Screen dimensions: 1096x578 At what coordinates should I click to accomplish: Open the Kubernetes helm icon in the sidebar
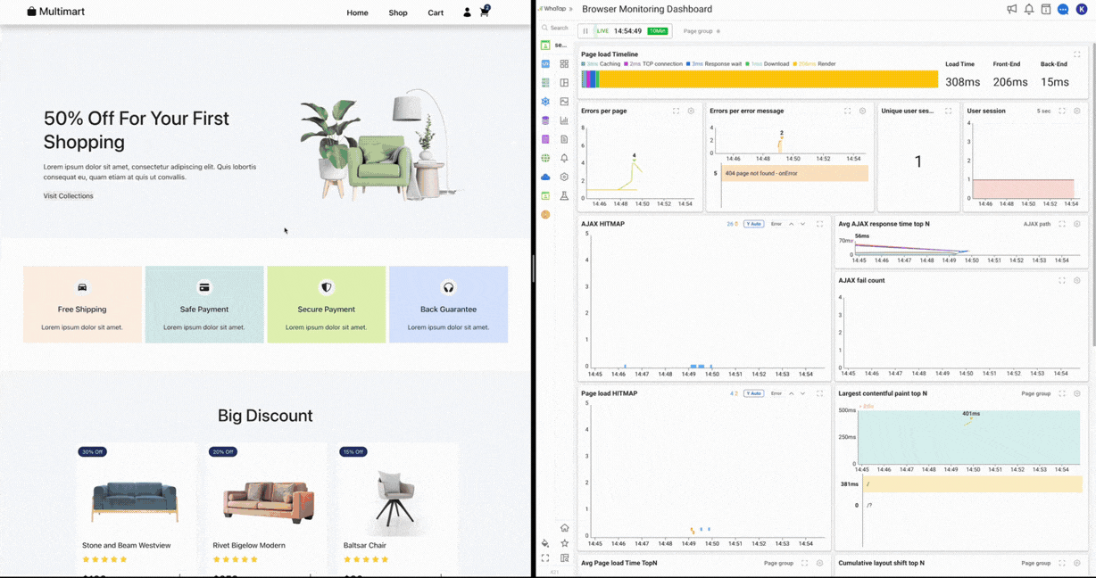tap(545, 102)
